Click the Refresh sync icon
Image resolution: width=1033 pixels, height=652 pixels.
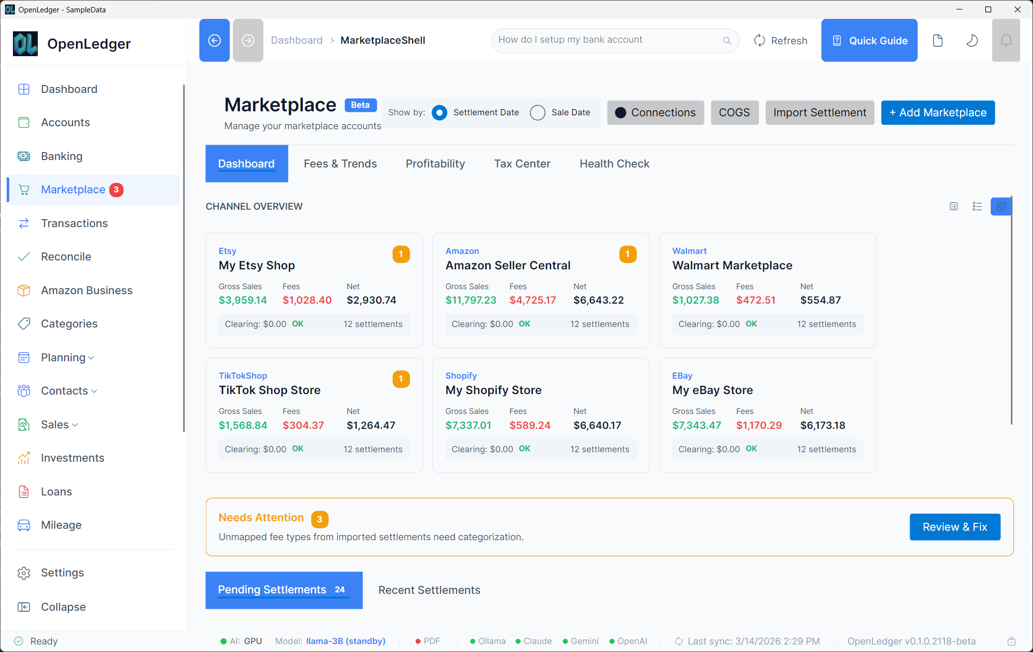pos(759,40)
